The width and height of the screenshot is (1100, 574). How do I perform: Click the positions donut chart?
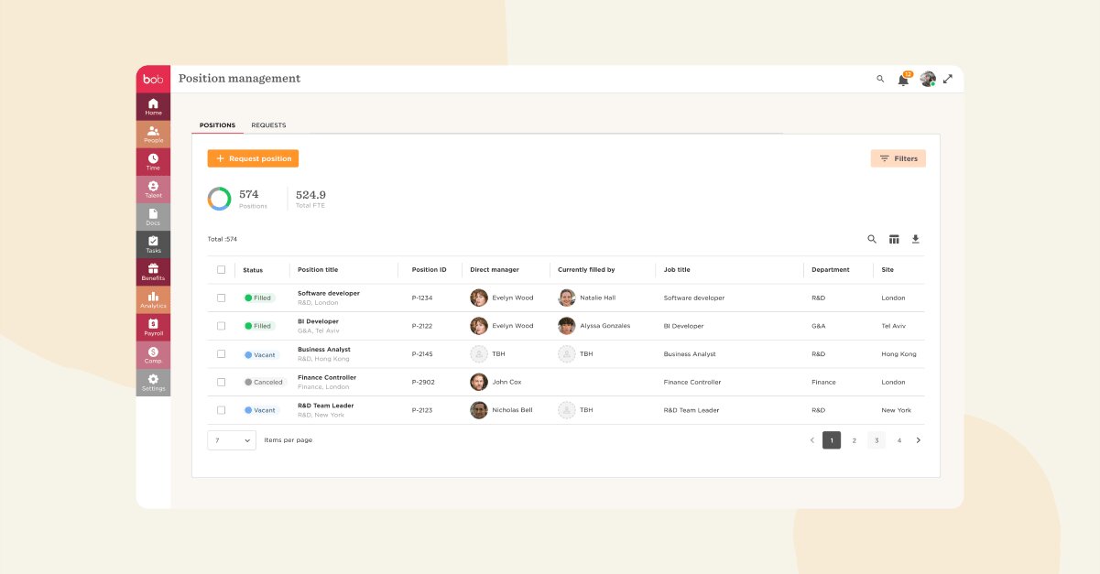219,199
